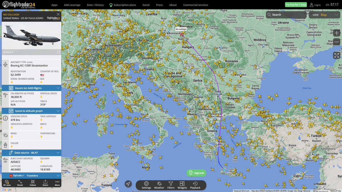This screenshot has width=342, height=192.
Task: Open the Press menu
Action: (x=159, y=5)
